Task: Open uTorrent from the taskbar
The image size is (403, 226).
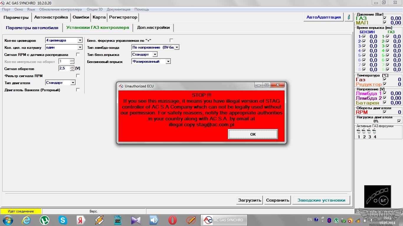Action: 45,220
